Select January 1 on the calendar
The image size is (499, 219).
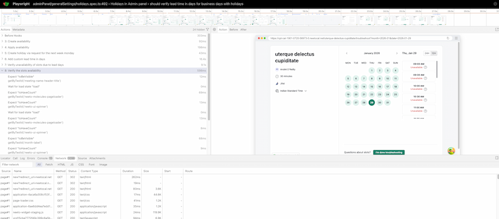[372, 71]
